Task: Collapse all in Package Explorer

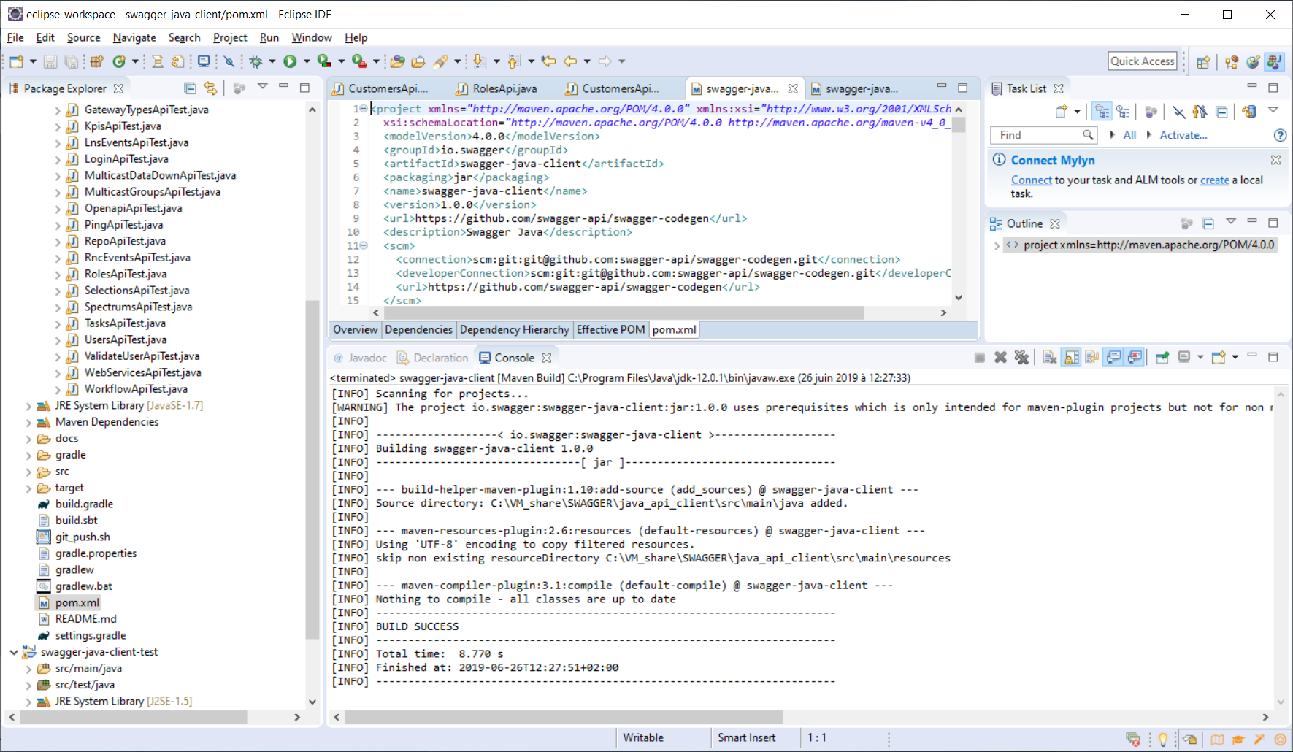Action: 190,88
